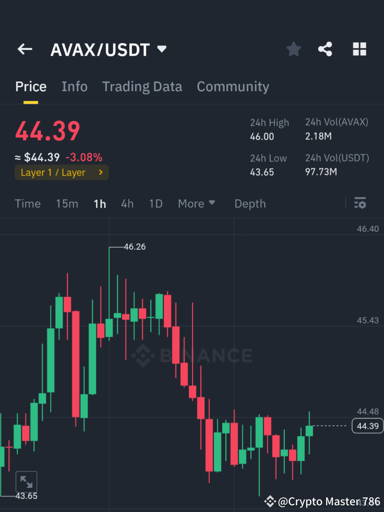The width and height of the screenshot is (384, 512).
Task: Open chart indicator settings icon beside Depth
Action: pyautogui.click(x=360, y=203)
